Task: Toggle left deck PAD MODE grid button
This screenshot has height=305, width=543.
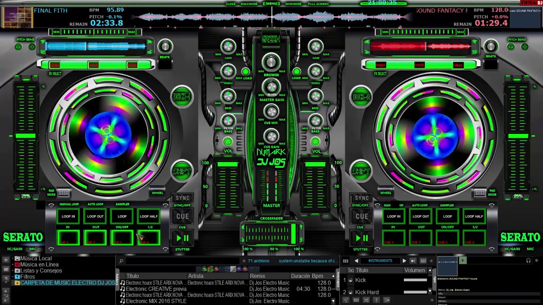Action: (x=63, y=193)
